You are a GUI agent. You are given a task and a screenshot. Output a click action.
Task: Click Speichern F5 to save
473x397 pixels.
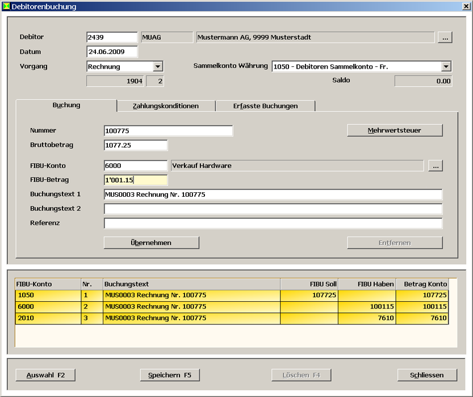[x=170, y=375]
